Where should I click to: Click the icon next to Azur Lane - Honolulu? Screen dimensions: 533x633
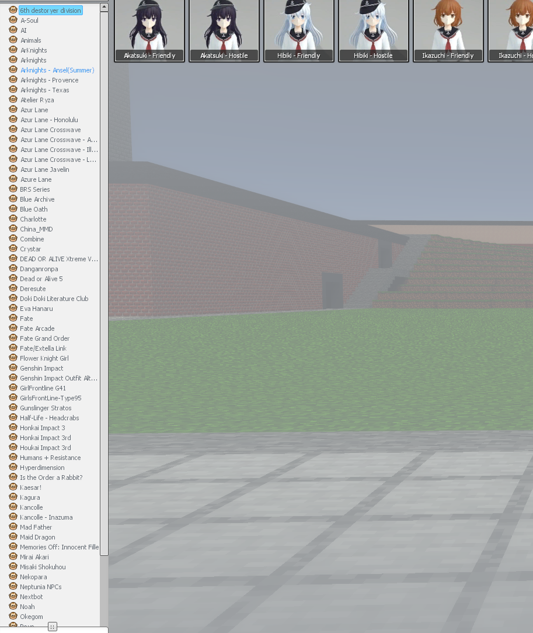13,119
